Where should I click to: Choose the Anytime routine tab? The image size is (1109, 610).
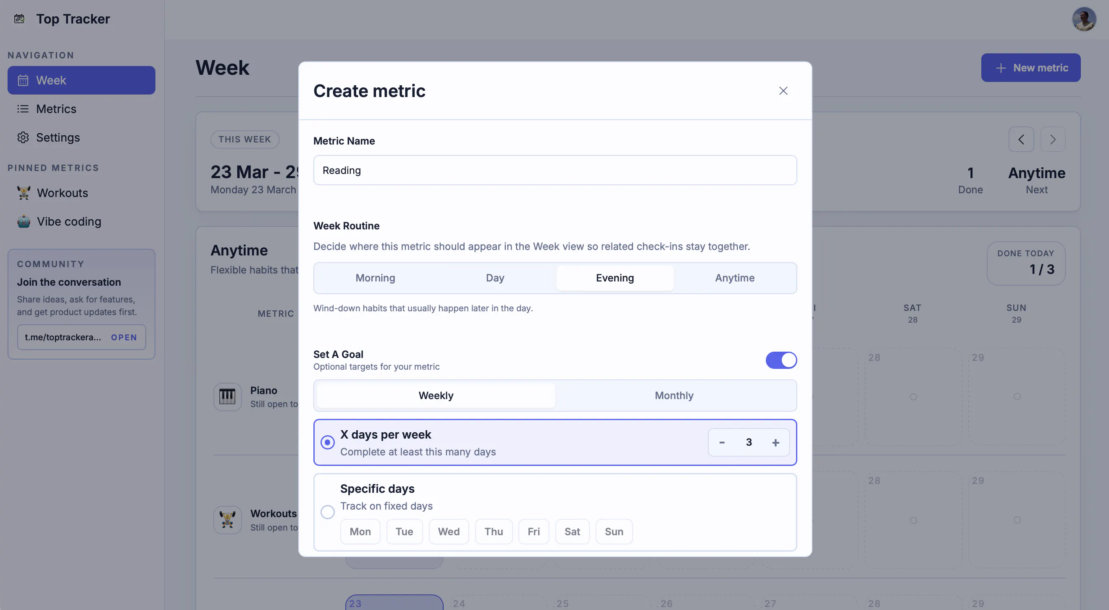pyautogui.click(x=734, y=278)
